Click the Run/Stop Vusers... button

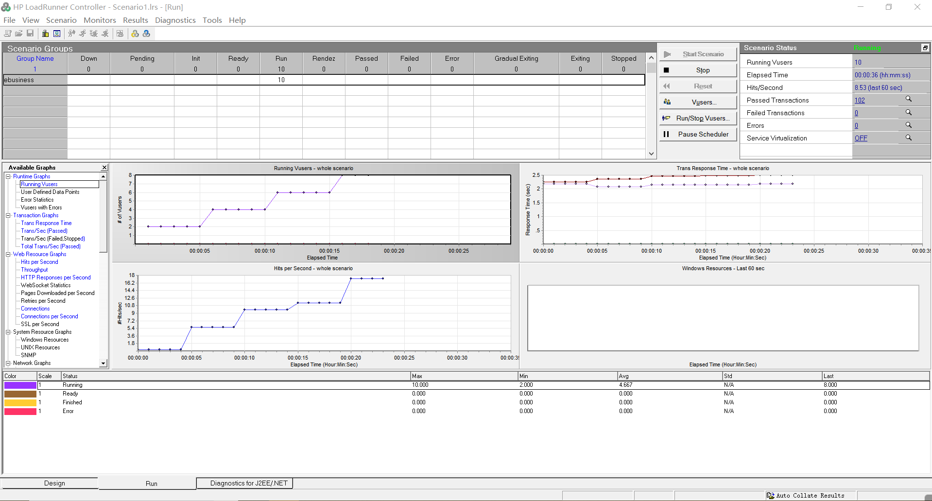(x=698, y=118)
